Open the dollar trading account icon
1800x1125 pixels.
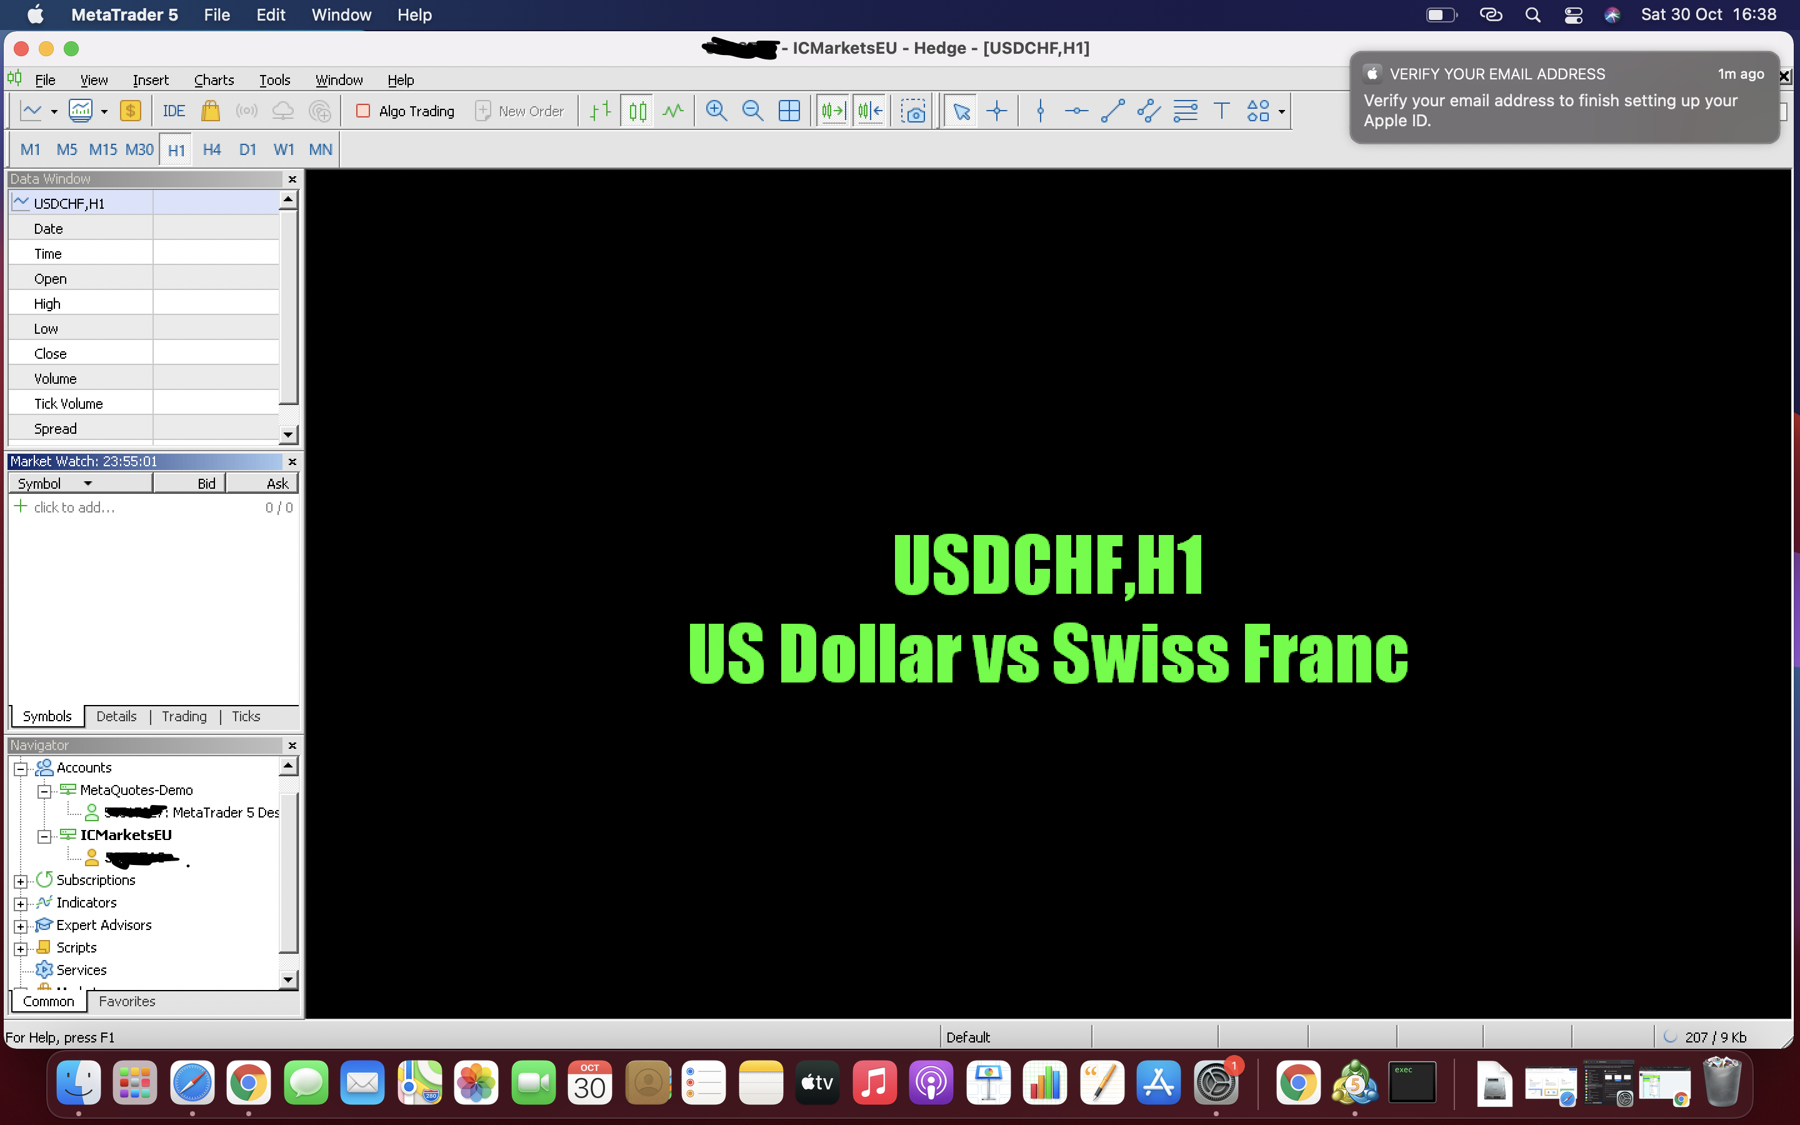[130, 111]
